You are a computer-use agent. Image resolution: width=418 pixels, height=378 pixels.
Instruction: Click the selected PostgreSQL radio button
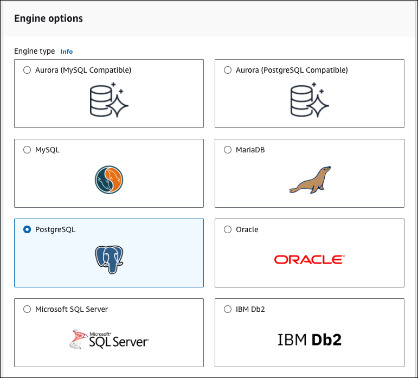tap(27, 229)
